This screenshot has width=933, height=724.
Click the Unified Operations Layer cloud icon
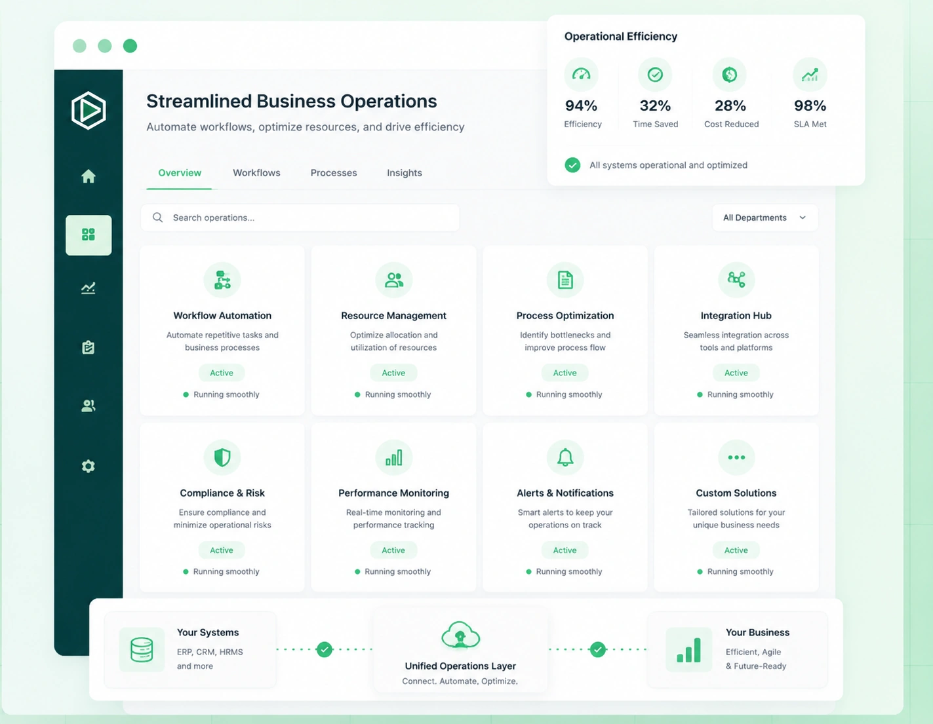[x=460, y=635]
